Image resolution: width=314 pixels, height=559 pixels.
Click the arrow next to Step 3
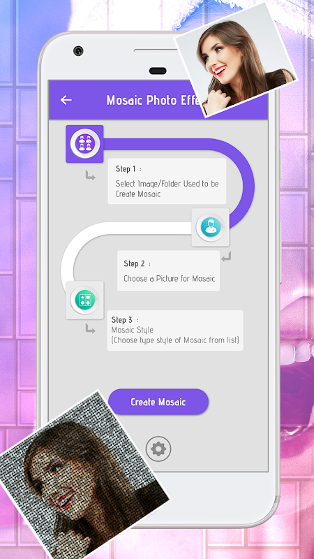tap(91, 328)
